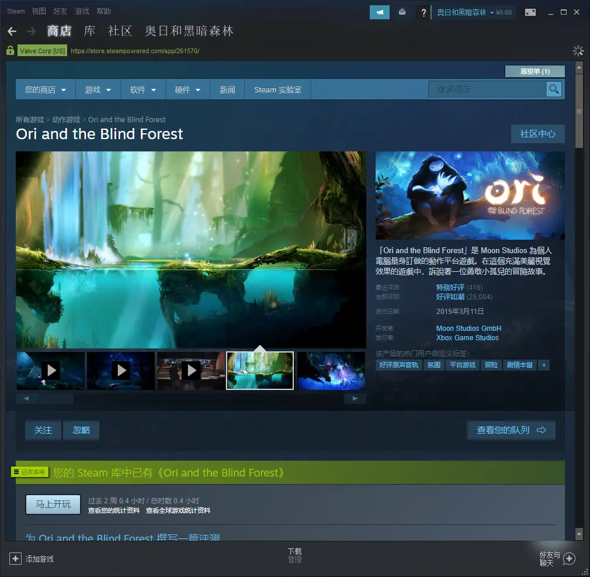590x577 pixels.
Task: Open the Steam menu
Action: [16, 11]
